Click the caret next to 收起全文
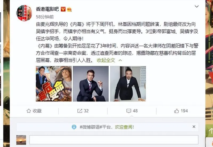This screenshot has width=213, height=147. tap(120, 60)
